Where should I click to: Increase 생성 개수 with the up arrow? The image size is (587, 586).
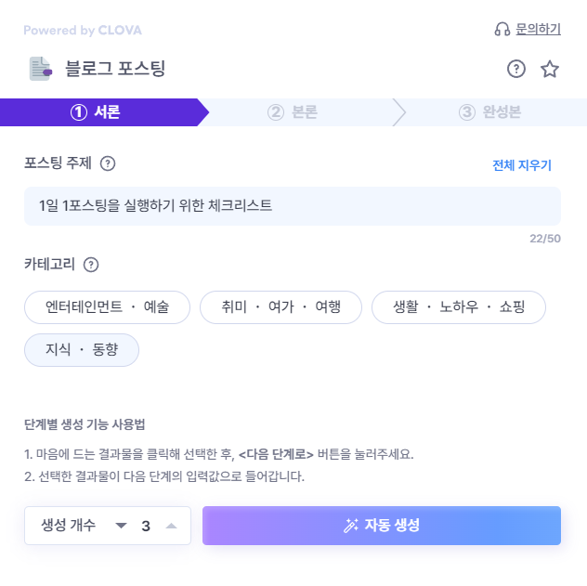tap(172, 526)
